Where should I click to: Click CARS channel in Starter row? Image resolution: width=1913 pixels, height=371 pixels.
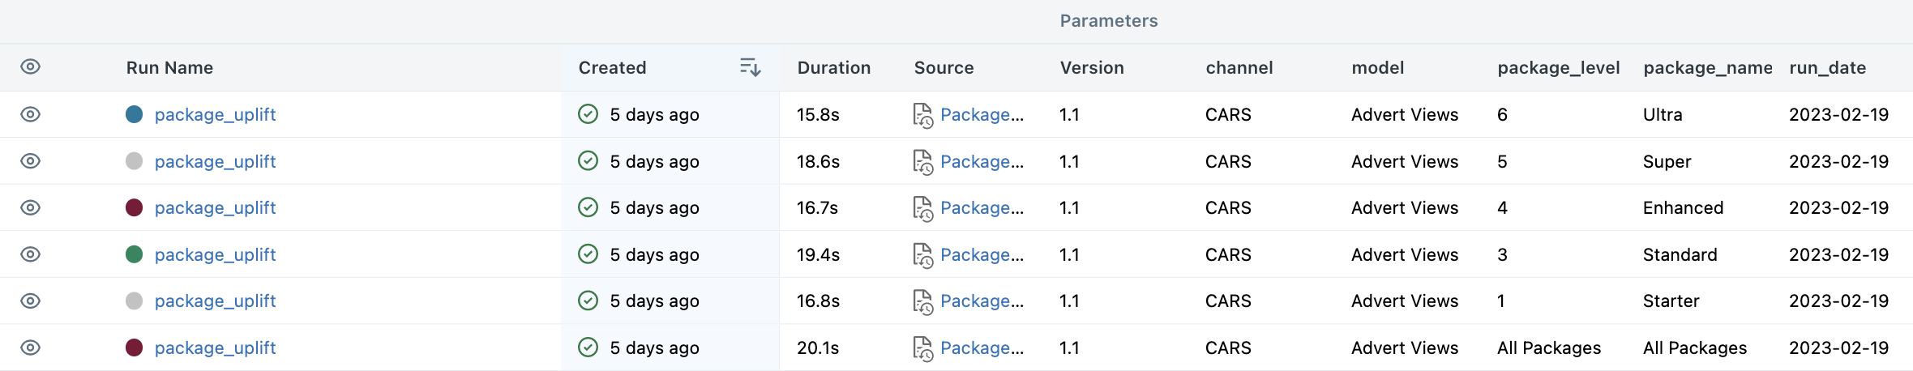tap(1228, 301)
